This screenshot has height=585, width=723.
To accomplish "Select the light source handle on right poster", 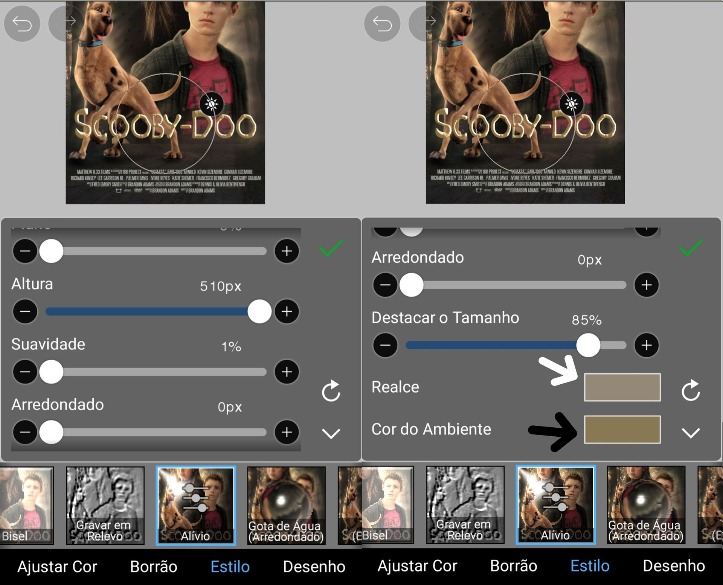I will pos(572,104).
